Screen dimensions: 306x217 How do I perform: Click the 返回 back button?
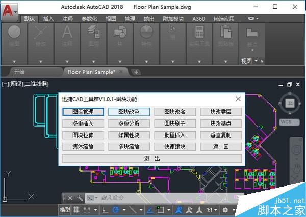[x=221, y=147]
